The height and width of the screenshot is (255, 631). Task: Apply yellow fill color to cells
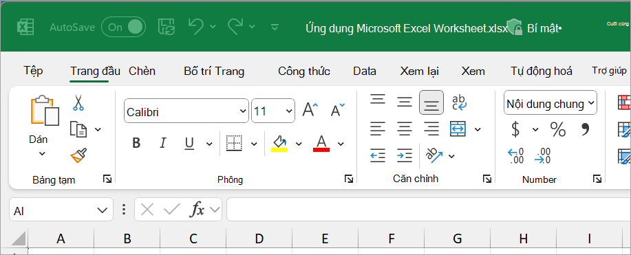[279, 143]
